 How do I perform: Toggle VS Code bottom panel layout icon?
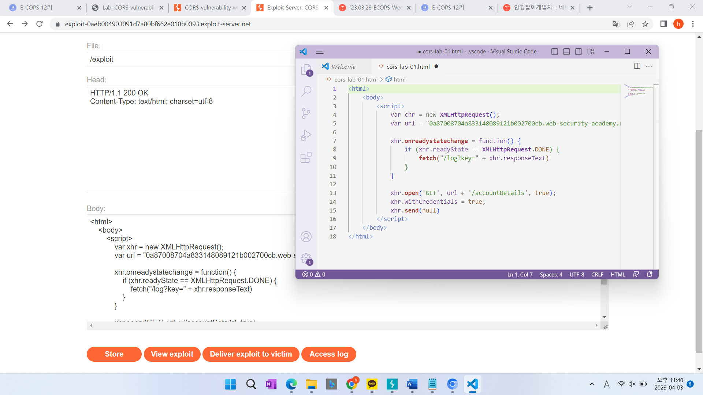point(566,52)
